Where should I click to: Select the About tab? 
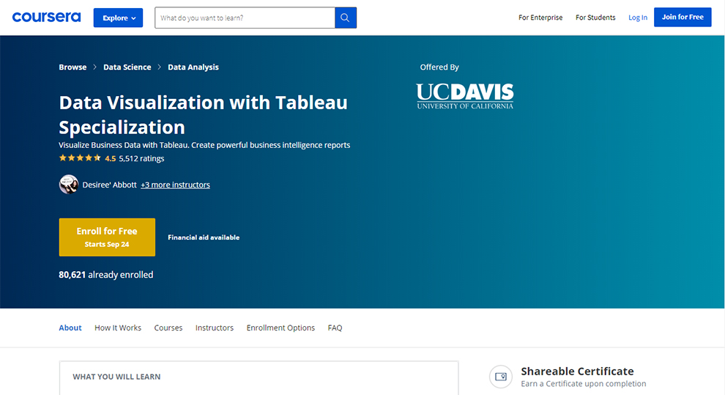point(70,328)
